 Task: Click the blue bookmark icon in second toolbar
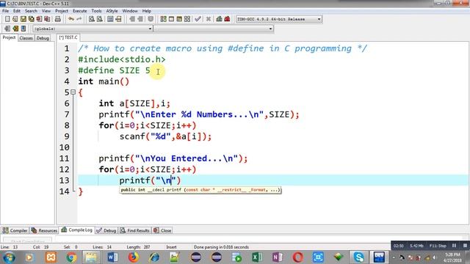tap(23, 29)
